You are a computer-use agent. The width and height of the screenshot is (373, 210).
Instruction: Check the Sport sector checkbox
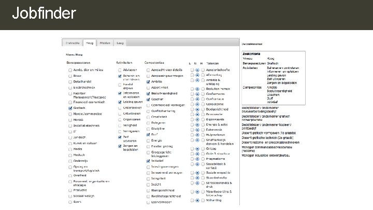pos(70,202)
